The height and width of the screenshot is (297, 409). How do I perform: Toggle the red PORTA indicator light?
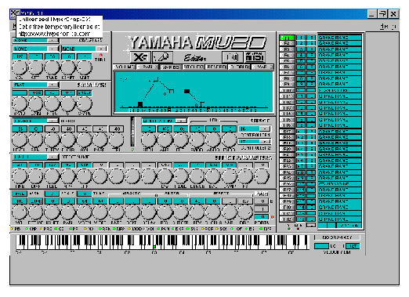273,217
